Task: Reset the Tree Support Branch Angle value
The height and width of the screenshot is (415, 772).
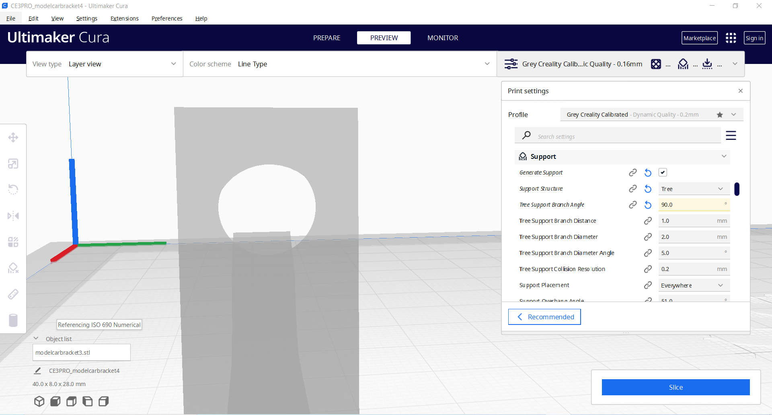Action: (647, 205)
